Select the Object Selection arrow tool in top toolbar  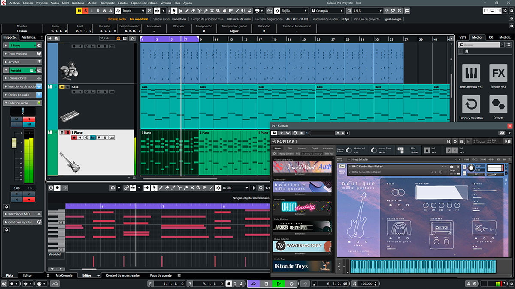(x=174, y=10)
